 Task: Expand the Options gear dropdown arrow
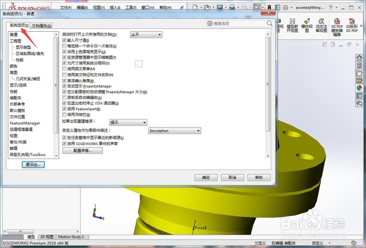point(292,7)
